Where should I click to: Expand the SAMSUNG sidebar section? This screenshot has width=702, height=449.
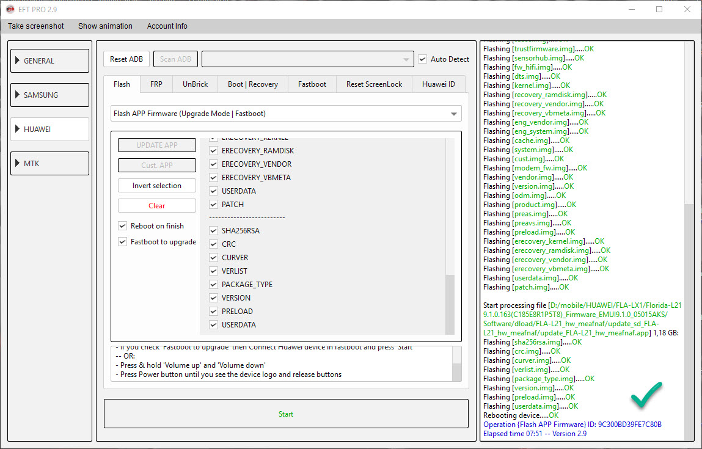[49, 95]
